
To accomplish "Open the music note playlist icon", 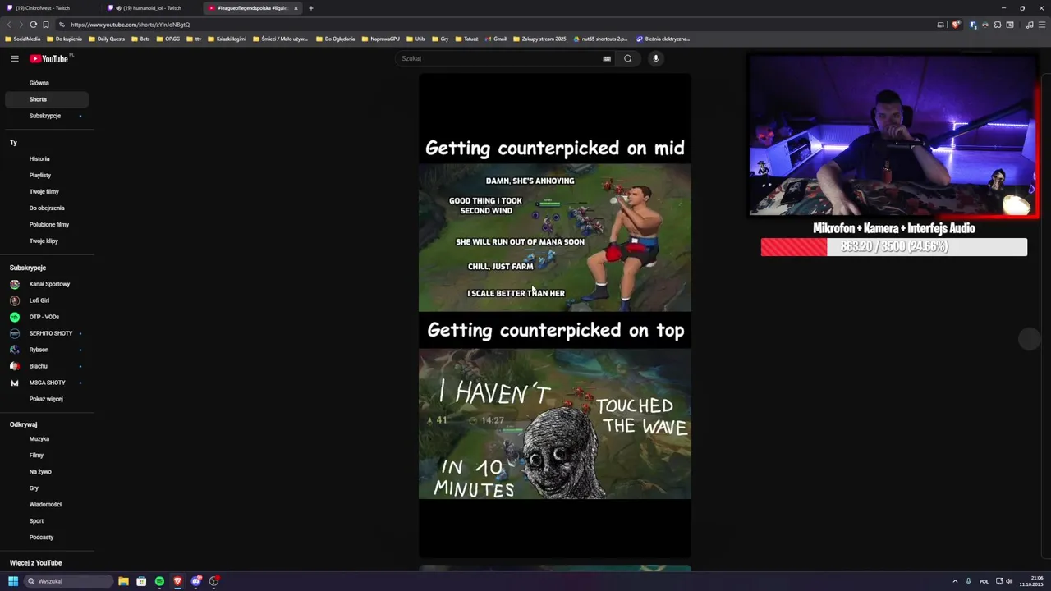I will tap(1030, 25).
